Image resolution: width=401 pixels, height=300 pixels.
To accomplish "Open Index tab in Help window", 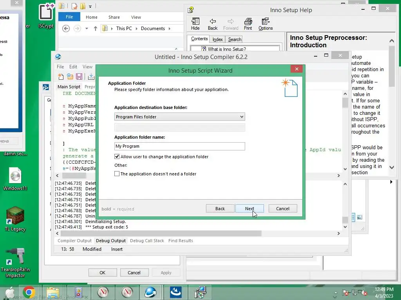I will point(218,39).
